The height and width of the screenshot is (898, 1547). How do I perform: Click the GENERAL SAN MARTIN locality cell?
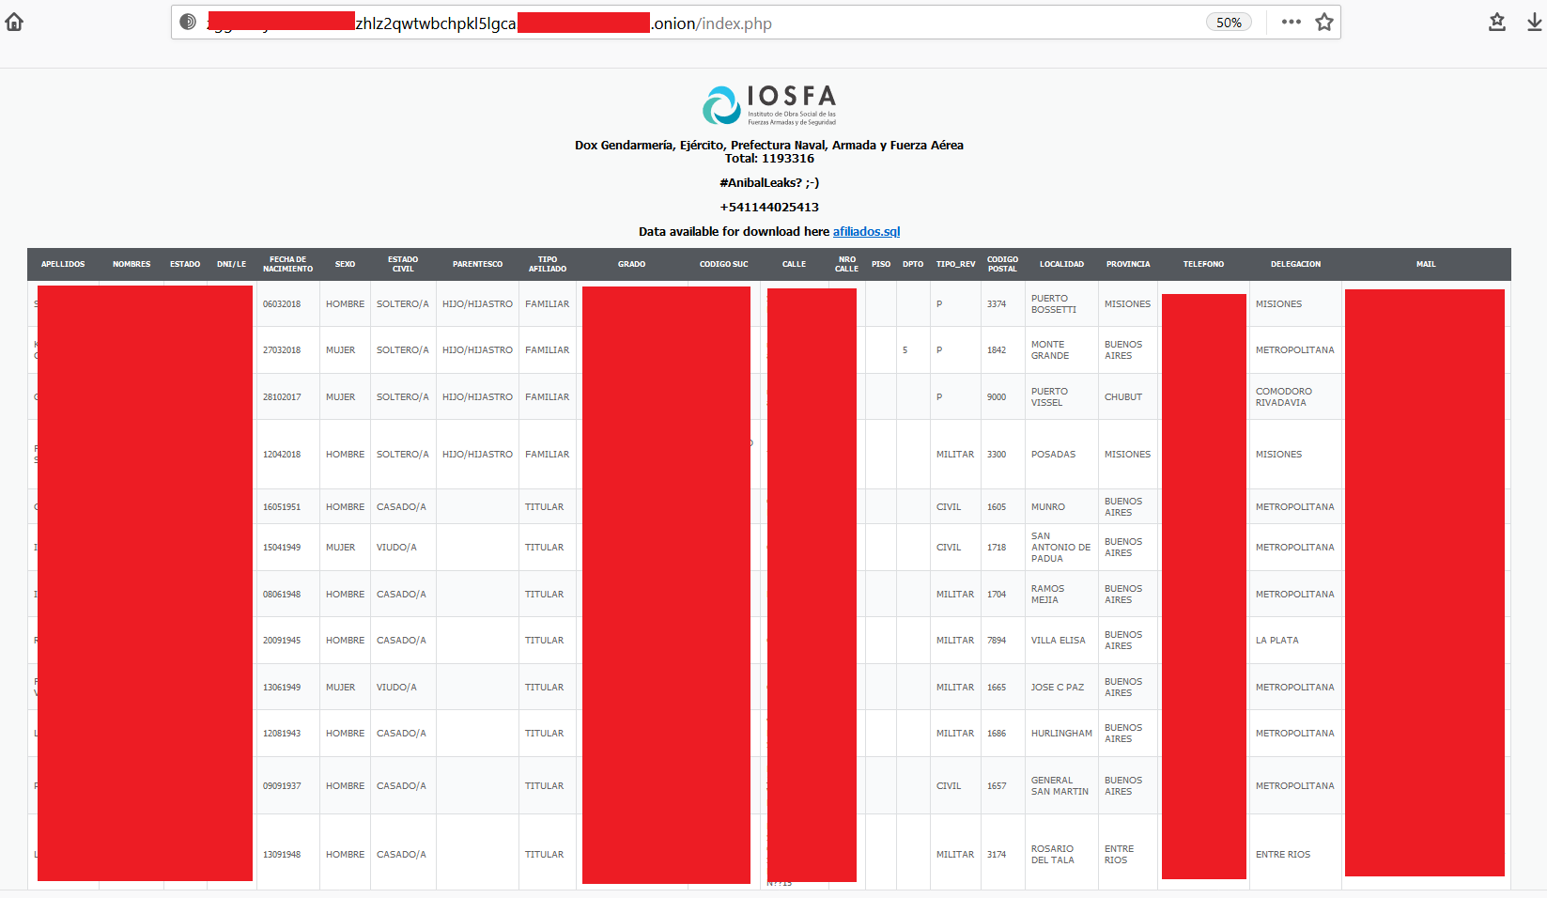(1060, 785)
